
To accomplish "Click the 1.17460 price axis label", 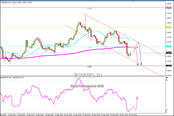I will 169,42.
